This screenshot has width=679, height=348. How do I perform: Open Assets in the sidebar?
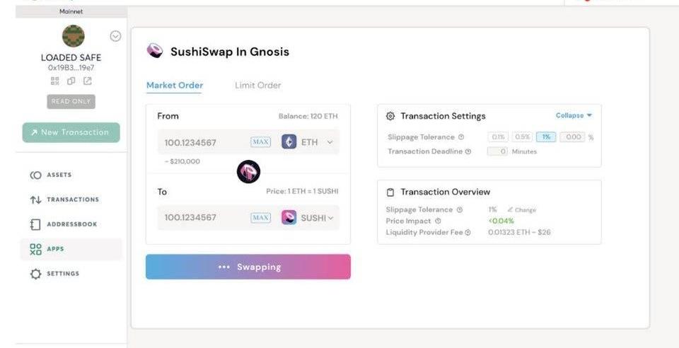pyautogui.click(x=59, y=175)
